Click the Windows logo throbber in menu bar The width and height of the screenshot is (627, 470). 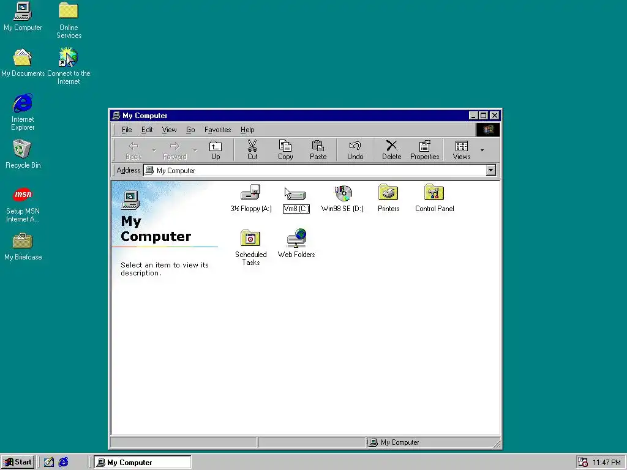click(x=488, y=130)
